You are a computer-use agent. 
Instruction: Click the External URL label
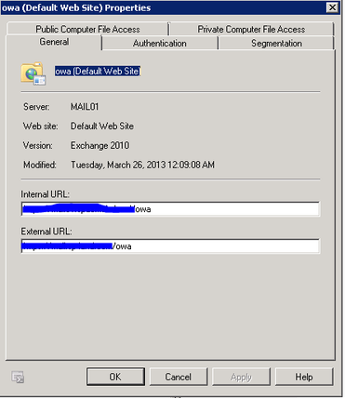pyautogui.click(x=46, y=232)
